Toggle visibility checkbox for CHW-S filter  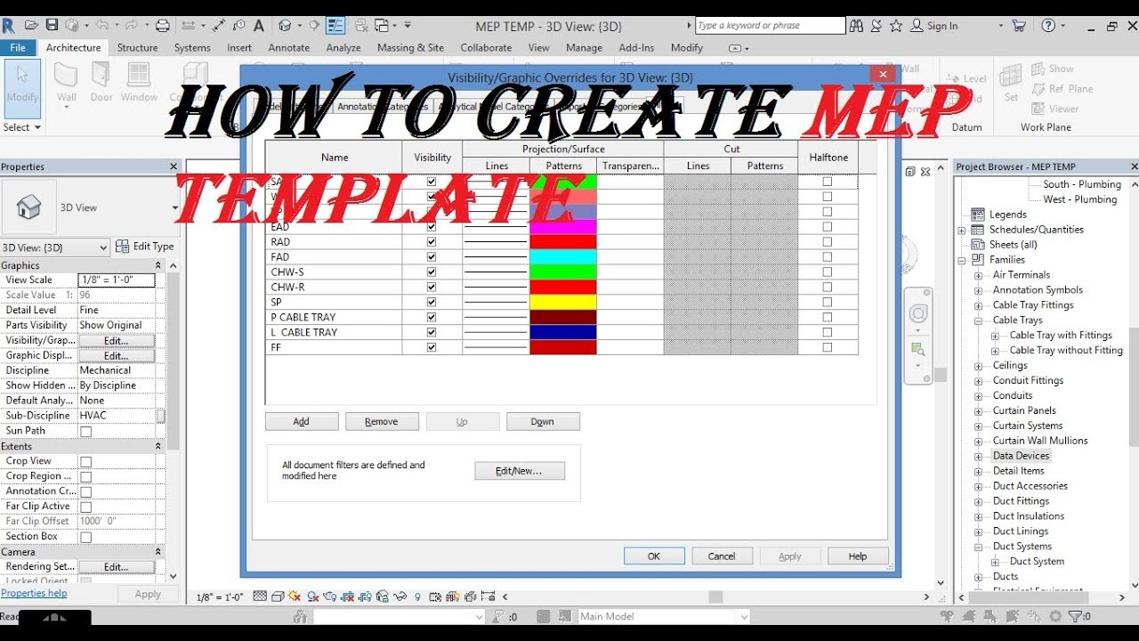pos(432,272)
